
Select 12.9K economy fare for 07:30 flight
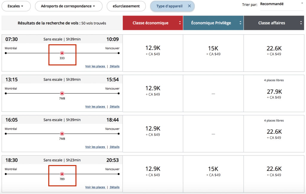point(153,51)
